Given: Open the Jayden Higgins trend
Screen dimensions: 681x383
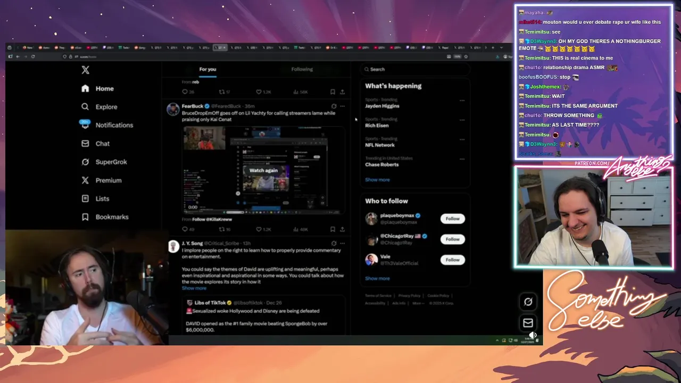Looking at the screenshot, I should [382, 106].
